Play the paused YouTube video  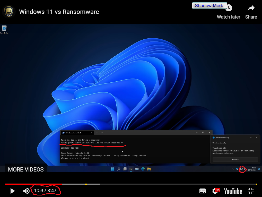pyautogui.click(x=13, y=191)
